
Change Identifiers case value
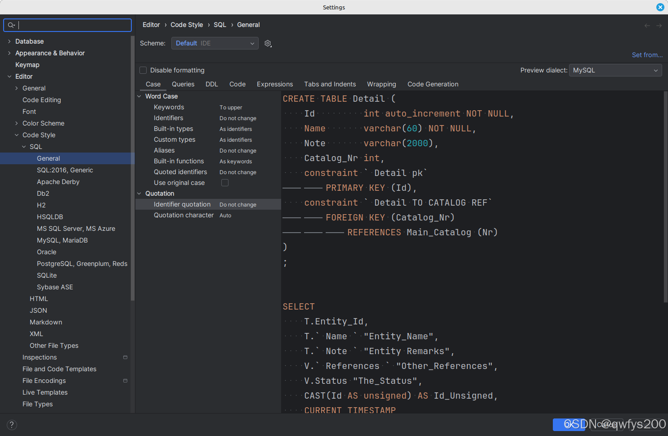(x=238, y=118)
